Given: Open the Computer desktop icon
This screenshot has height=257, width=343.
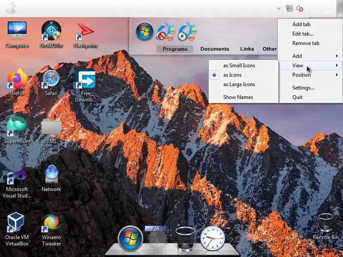Looking at the screenshot, I should 17,34.
